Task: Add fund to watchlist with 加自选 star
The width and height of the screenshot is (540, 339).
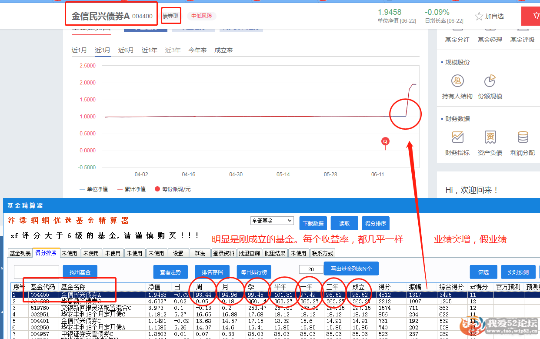Action: 490,16
